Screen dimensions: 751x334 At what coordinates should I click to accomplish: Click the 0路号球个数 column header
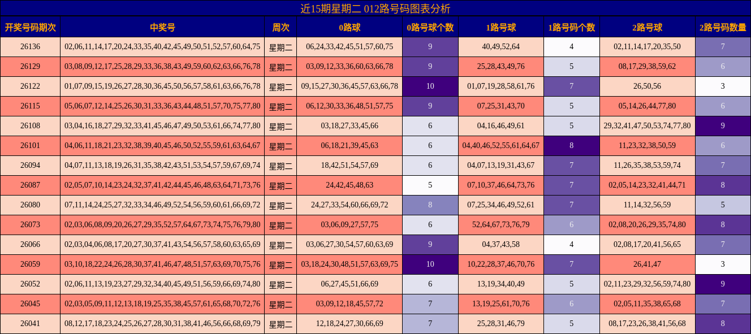[430, 27]
